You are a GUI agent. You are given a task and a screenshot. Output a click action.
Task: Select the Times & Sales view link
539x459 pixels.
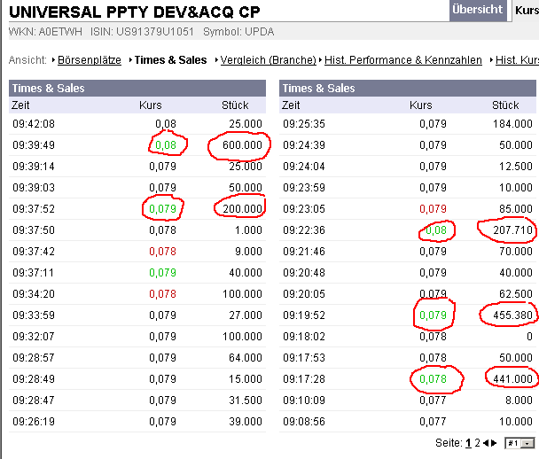click(170, 60)
